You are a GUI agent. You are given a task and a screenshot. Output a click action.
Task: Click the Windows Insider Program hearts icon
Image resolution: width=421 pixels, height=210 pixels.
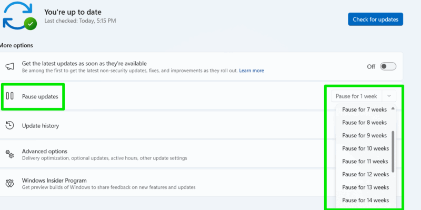(x=9, y=183)
